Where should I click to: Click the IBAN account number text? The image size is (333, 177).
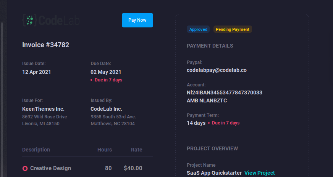[x=224, y=92]
